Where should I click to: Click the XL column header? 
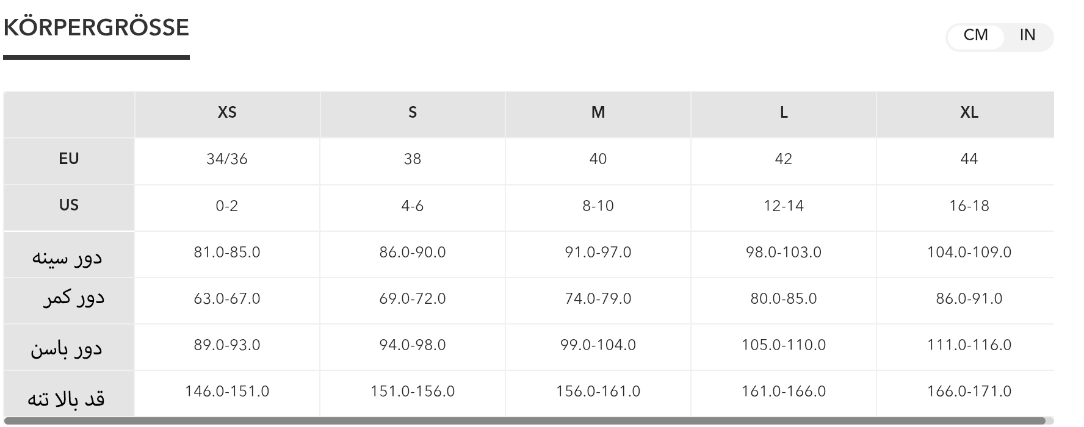coord(969,113)
